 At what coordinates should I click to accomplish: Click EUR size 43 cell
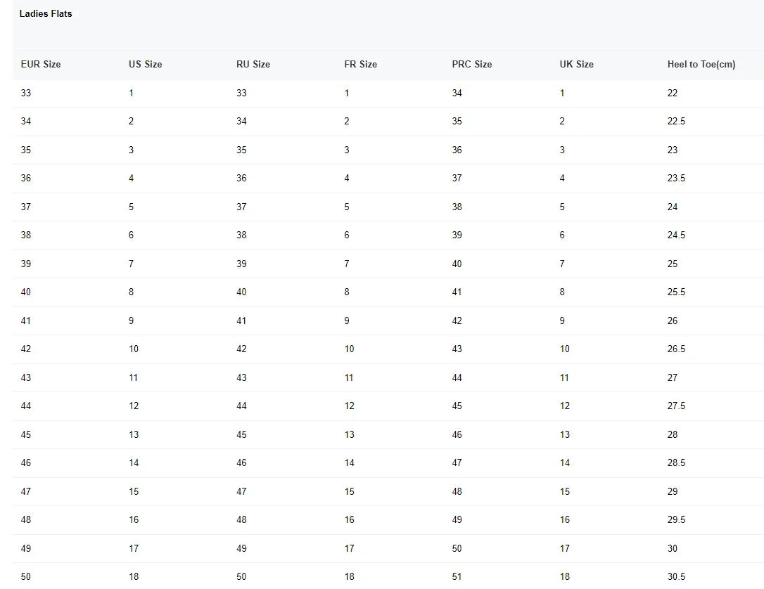click(26, 377)
